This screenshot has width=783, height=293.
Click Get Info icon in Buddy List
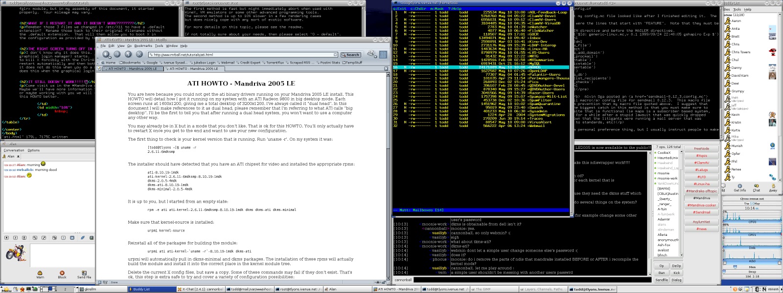739,188
